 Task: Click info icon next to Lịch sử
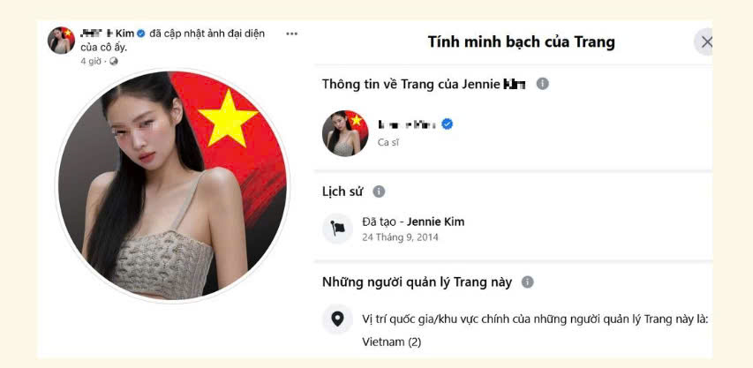pyautogui.click(x=379, y=192)
